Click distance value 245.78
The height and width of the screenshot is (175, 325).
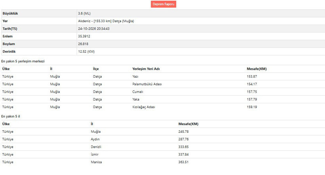coord(183,132)
